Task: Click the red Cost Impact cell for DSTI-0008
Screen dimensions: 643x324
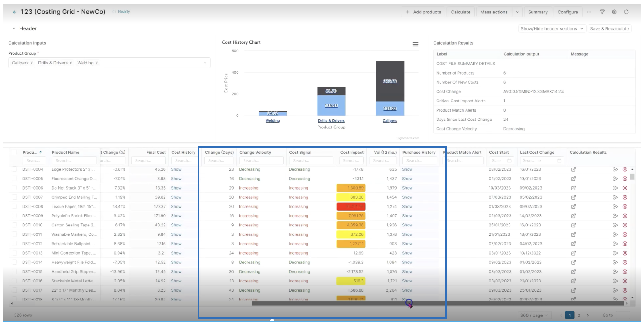Action: point(351,207)
